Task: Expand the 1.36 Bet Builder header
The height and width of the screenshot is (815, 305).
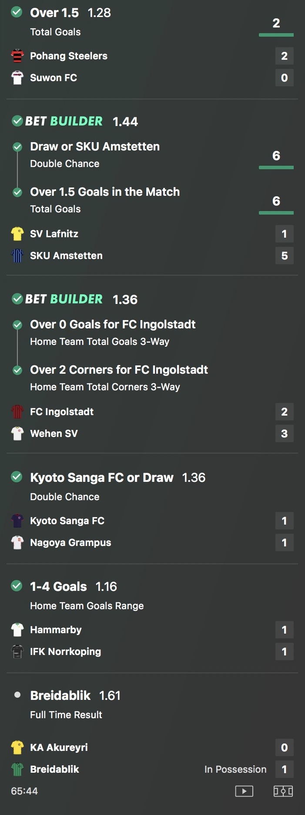Action: pos(75,299)
